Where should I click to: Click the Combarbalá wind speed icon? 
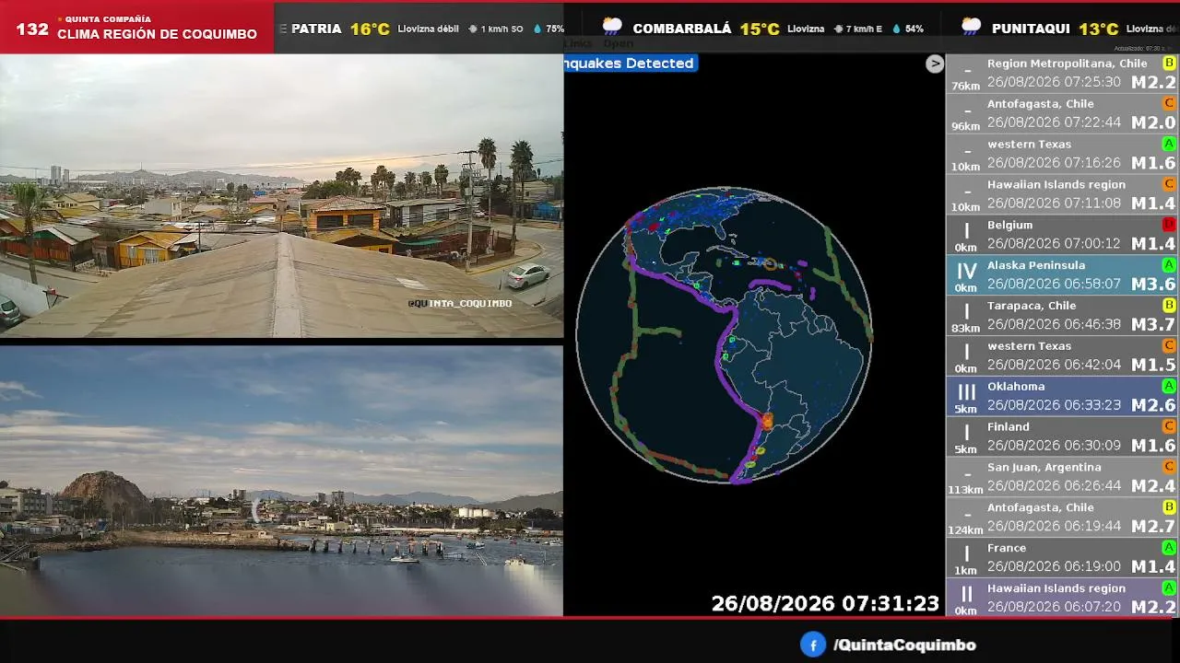coord(838,29)
